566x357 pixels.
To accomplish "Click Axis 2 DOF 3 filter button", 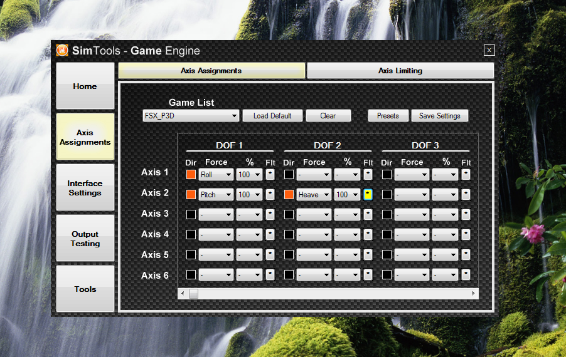I will tap(466, 195).
